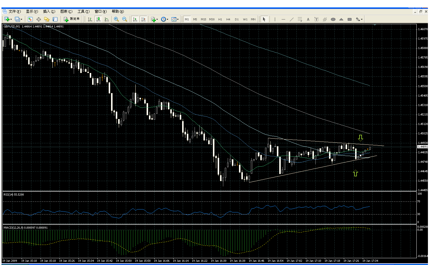Open the Terminal panel icon
The width and height of the screenshot is (430, 265).
point(55,19)
